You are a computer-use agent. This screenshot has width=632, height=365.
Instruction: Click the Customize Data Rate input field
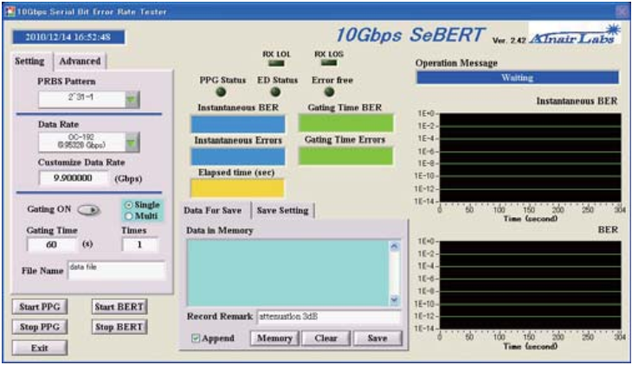(x=74, y=178)
